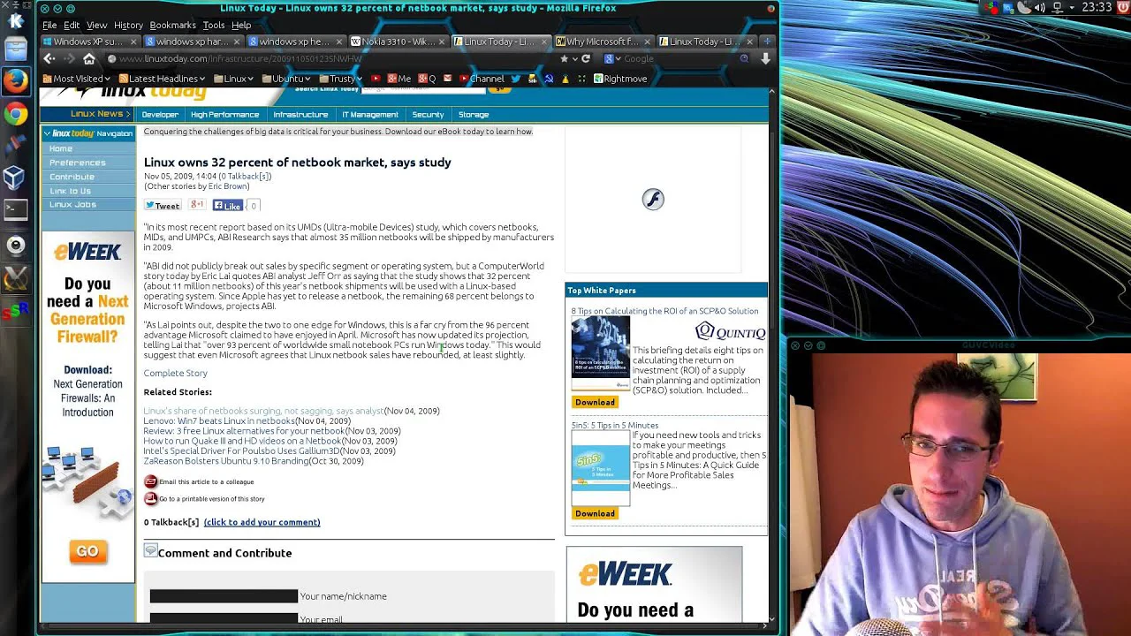Open the Infrastructure site section
This screenshot has width=1131, height=636.
pos(300,114)
